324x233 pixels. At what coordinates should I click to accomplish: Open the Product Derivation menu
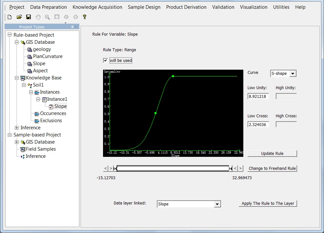pyautogui.click(x=186, y=7)
